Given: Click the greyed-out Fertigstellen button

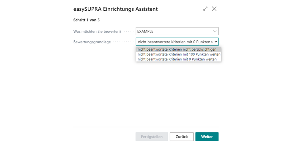Looking at the screenshot, I should (152, 137).
